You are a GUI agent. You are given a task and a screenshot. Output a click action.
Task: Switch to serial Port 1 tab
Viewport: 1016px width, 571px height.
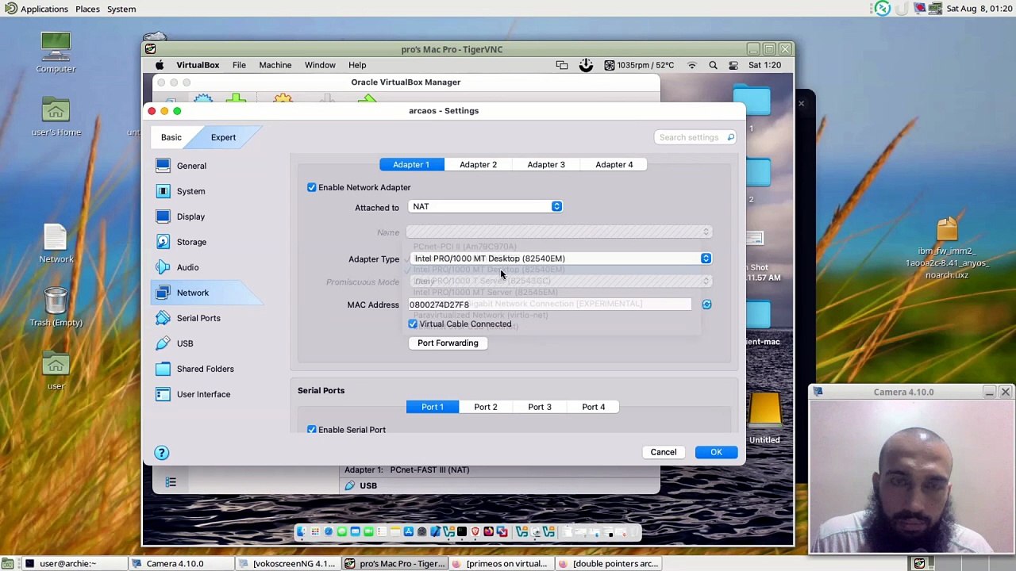[433, 407]
